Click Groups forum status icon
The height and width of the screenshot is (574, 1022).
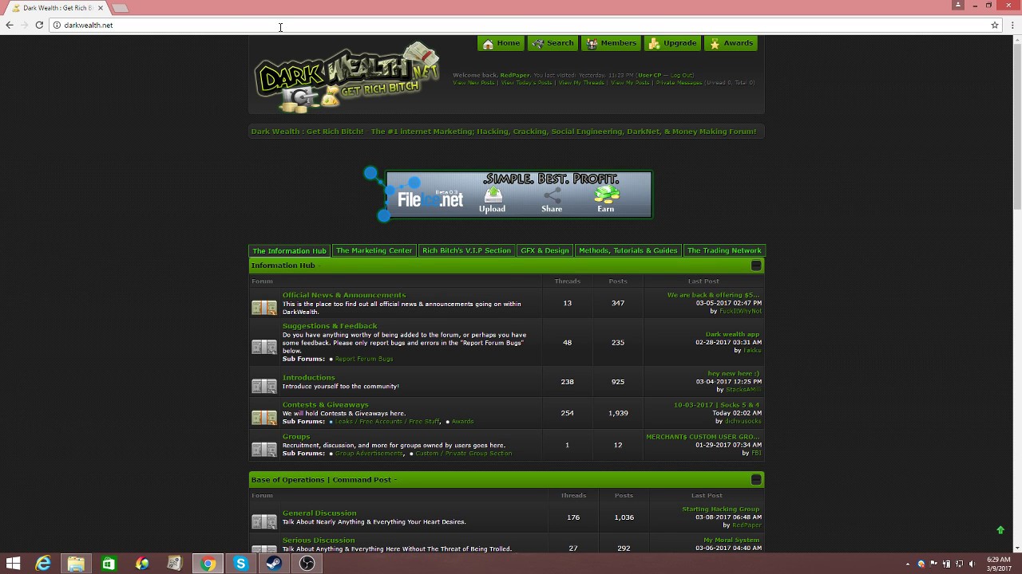pyautogui.click(x=264, y=449)
